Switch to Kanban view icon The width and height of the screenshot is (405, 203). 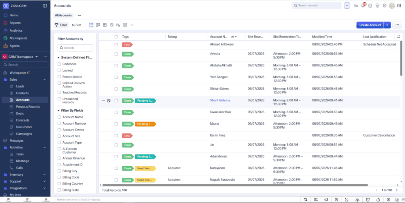coord(98,25)
